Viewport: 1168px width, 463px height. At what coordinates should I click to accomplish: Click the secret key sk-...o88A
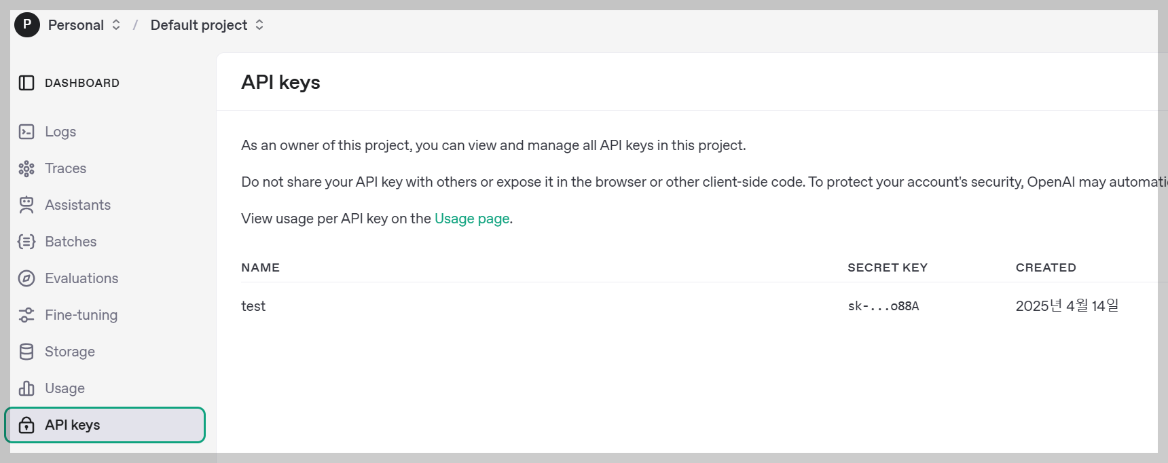pyautogui.click(x=883, y=306)
